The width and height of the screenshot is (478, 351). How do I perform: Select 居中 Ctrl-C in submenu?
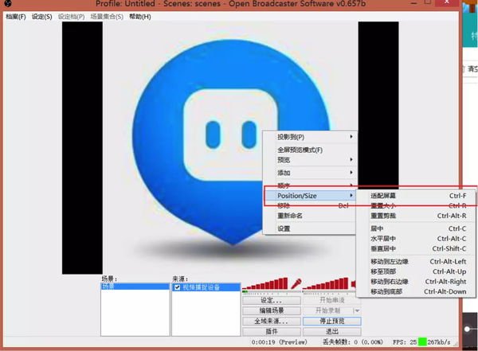[x=417, y=228]
